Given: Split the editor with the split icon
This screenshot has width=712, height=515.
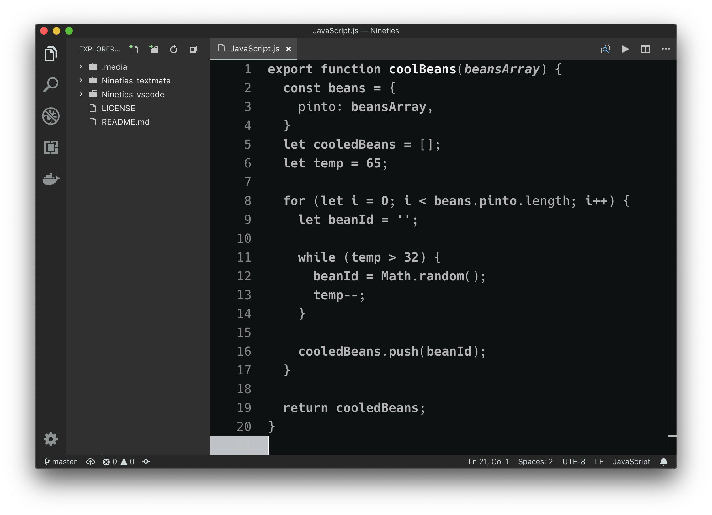Looking at the screenshot, I should pos(645,49).
